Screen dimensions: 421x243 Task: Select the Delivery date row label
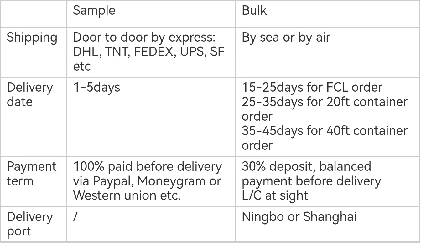pyautogui.click(x=30, y=95)
